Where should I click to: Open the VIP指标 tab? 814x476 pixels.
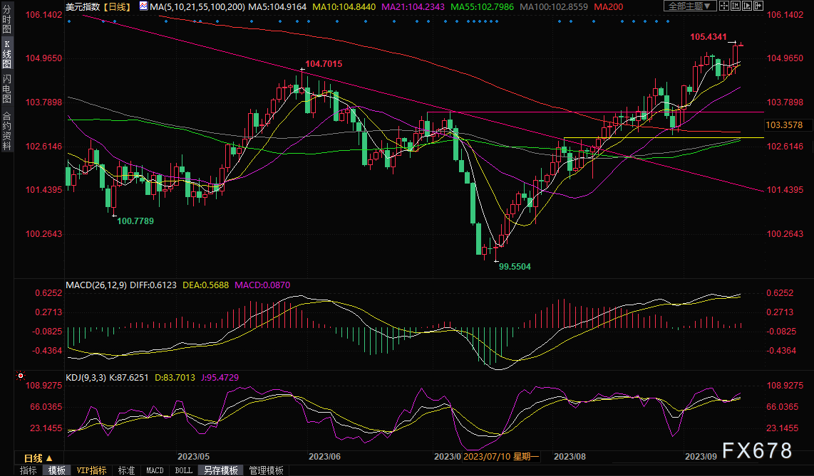[91, 470]
